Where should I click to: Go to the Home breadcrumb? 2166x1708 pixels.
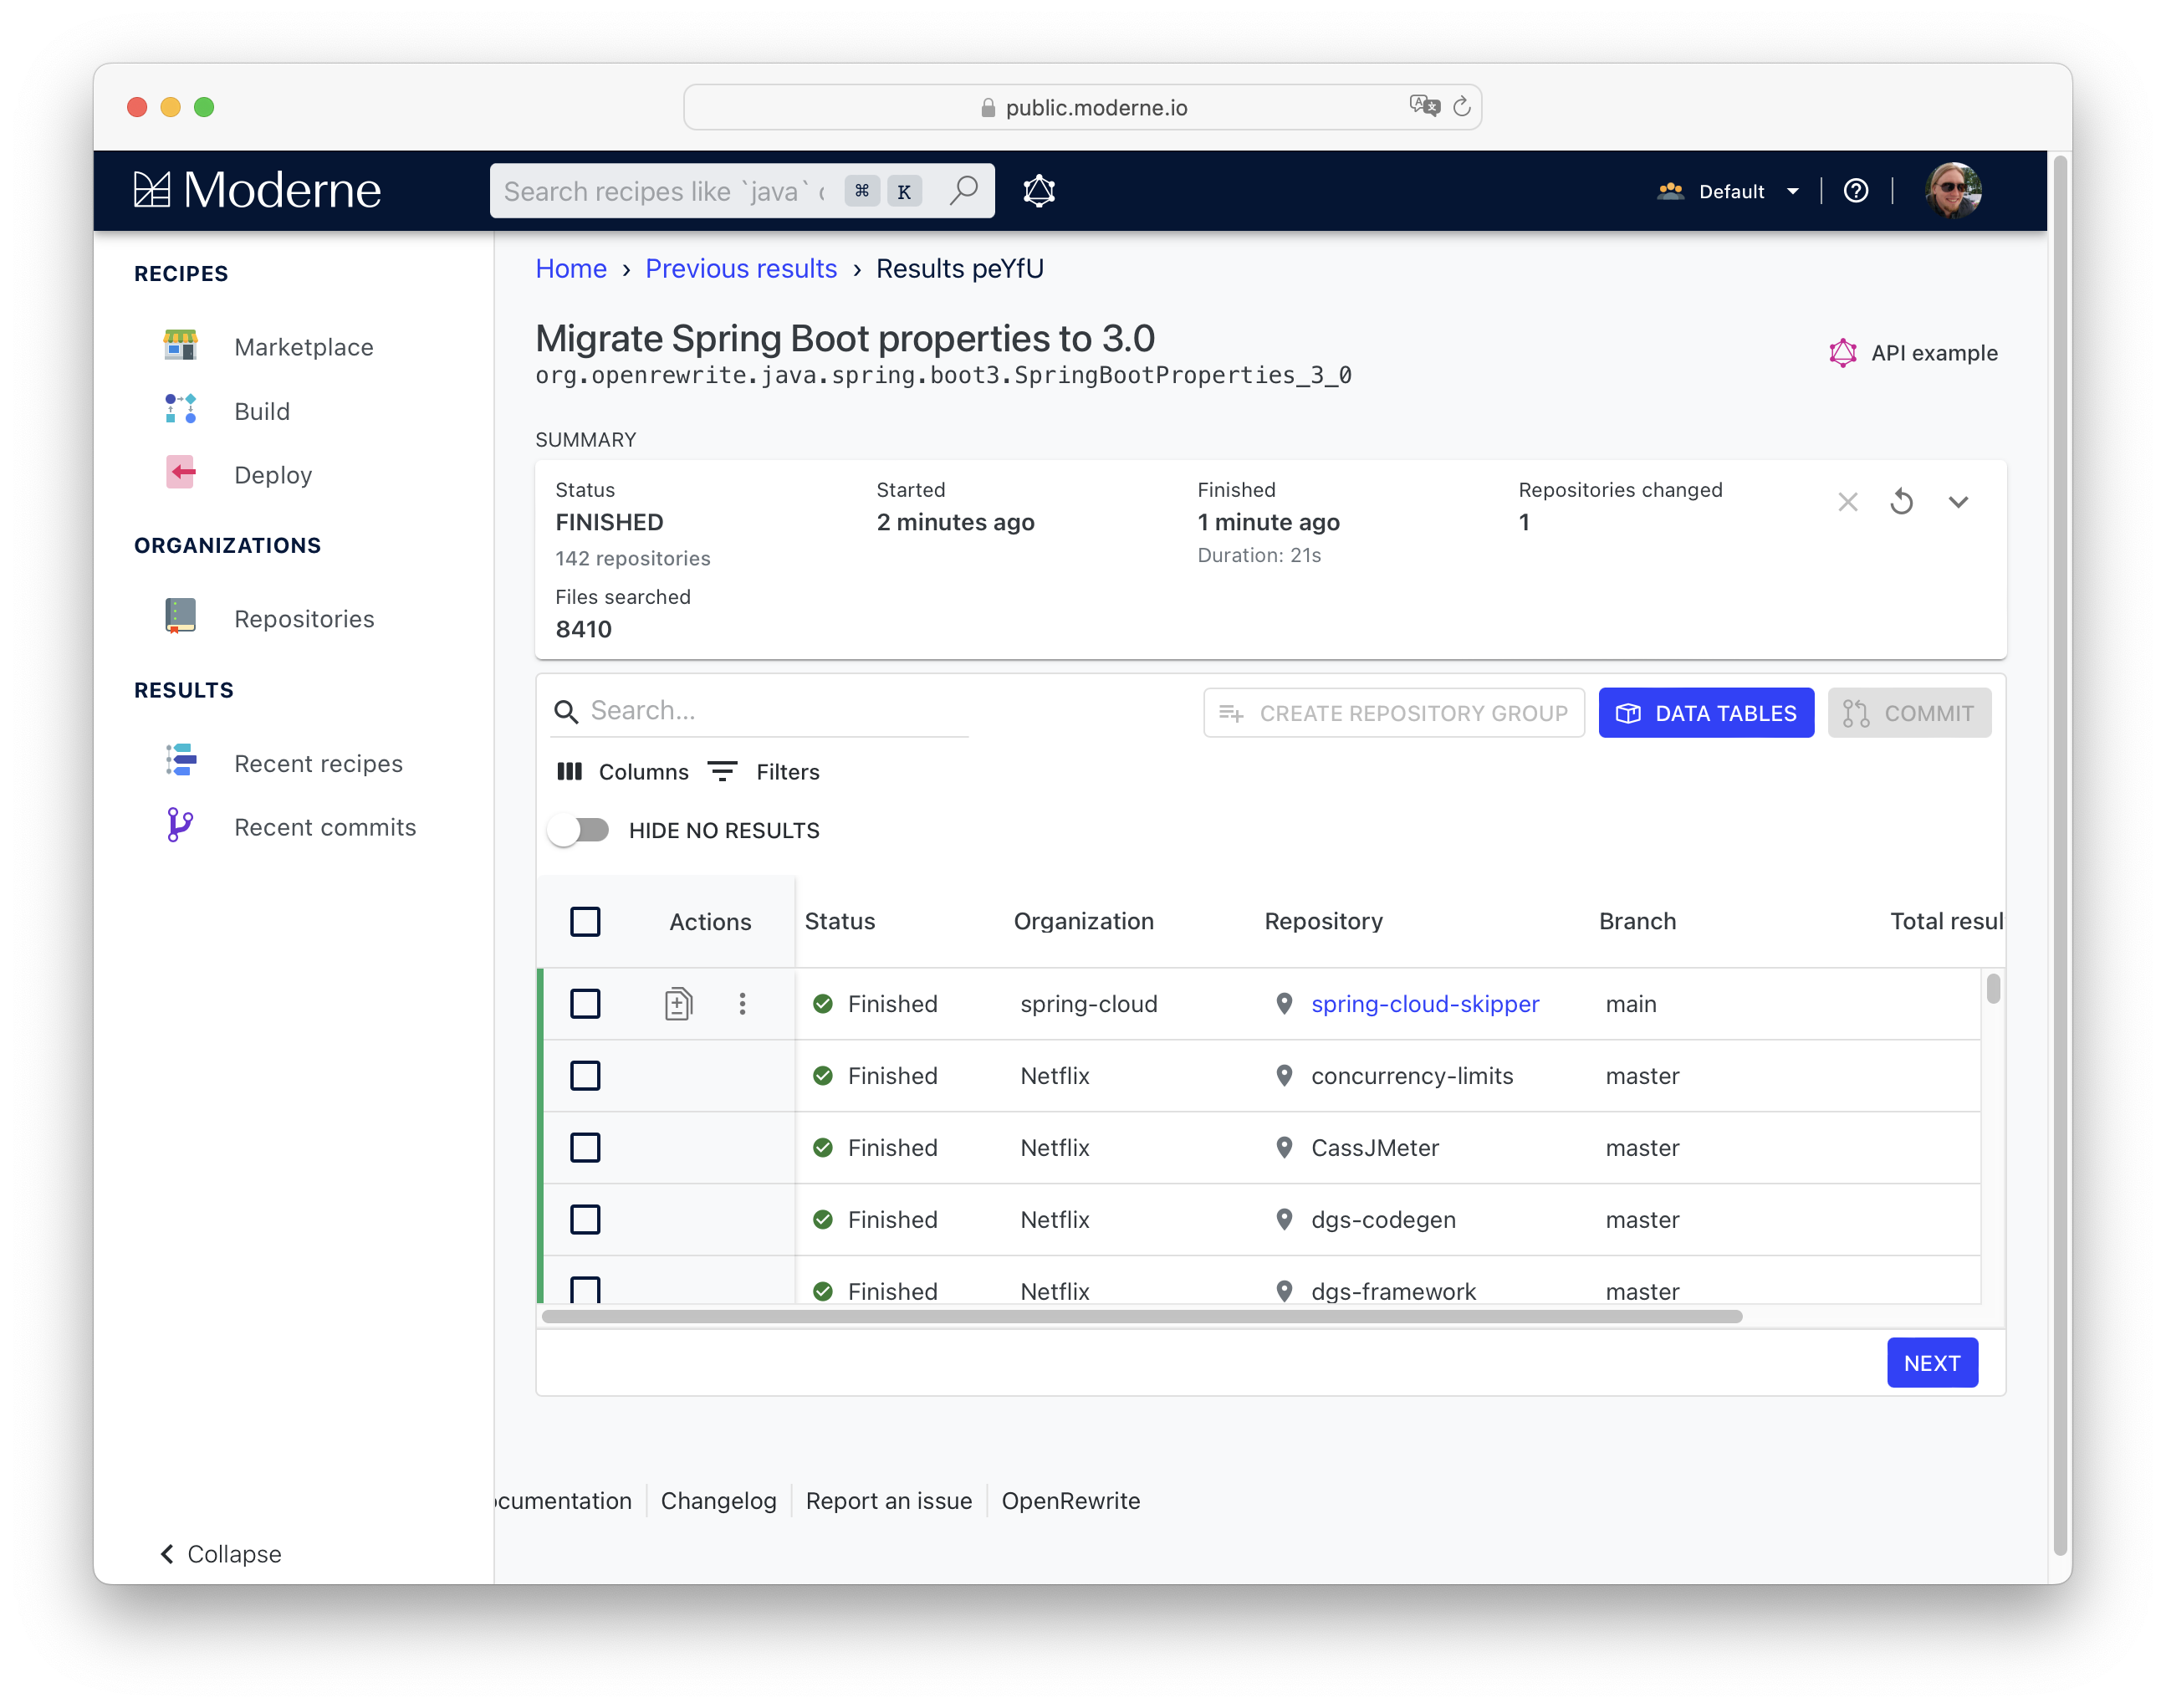coord(570,268)
